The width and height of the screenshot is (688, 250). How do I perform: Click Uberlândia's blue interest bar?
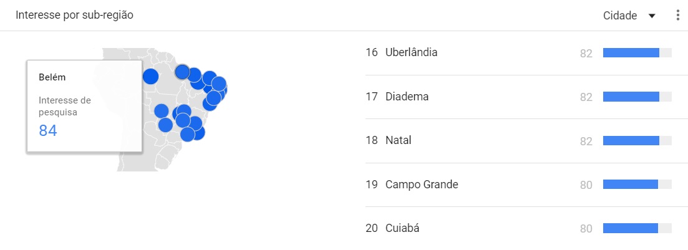coord(631,53)
